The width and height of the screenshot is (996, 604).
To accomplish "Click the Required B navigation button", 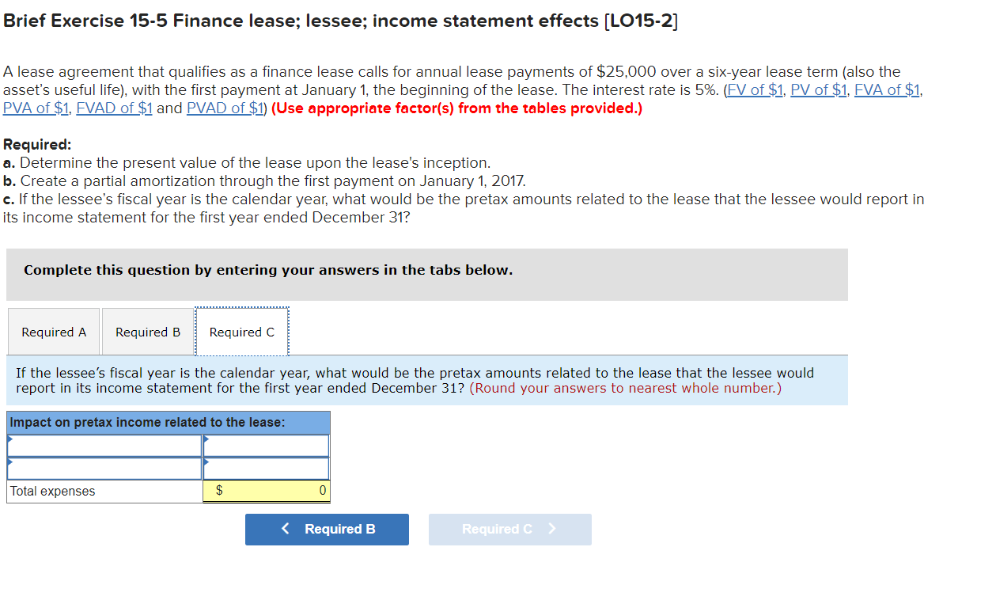I will [x=327, y=529].
